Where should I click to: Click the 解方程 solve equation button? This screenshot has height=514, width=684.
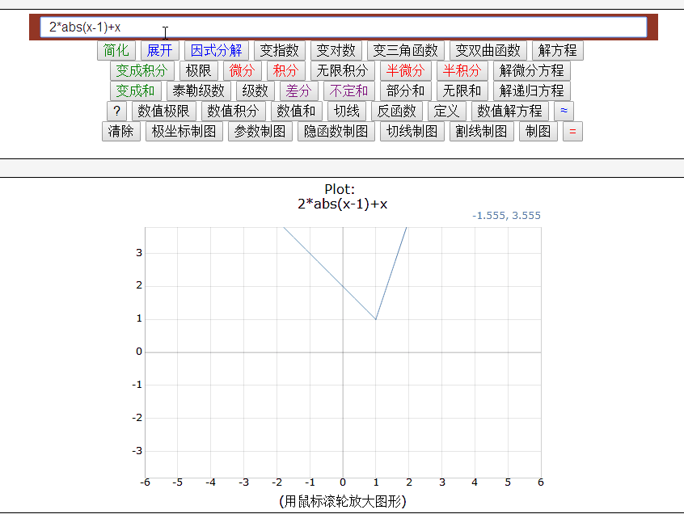tap(558, 51)
